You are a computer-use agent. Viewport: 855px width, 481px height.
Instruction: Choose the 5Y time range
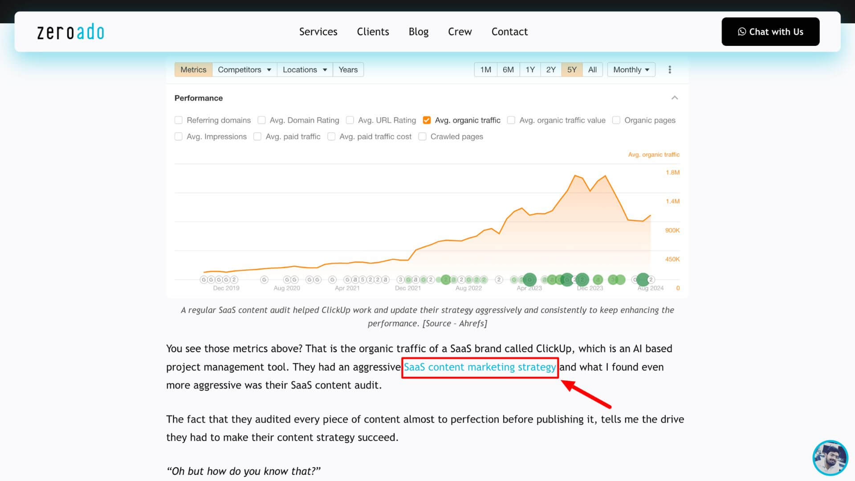pos(572,69)
